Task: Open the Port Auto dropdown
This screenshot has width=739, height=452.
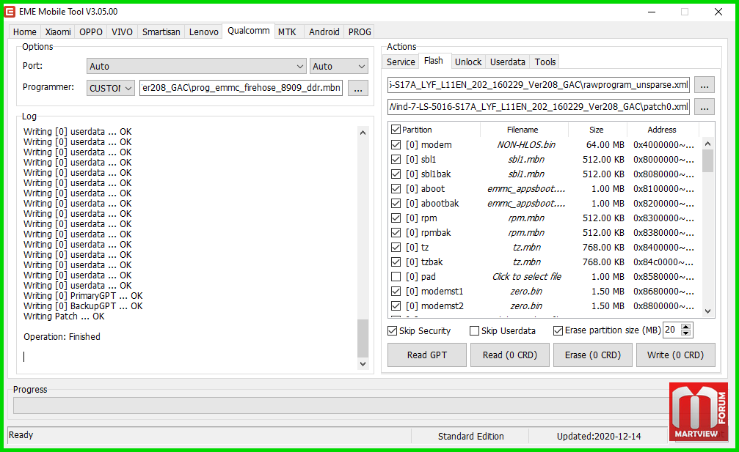Action: point(197,67)
